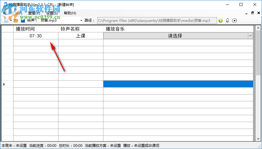Click the 播放：未设置或非课间 status entry
The width and height of the screenshot is (262, 149).
click(x=141, y=146)
